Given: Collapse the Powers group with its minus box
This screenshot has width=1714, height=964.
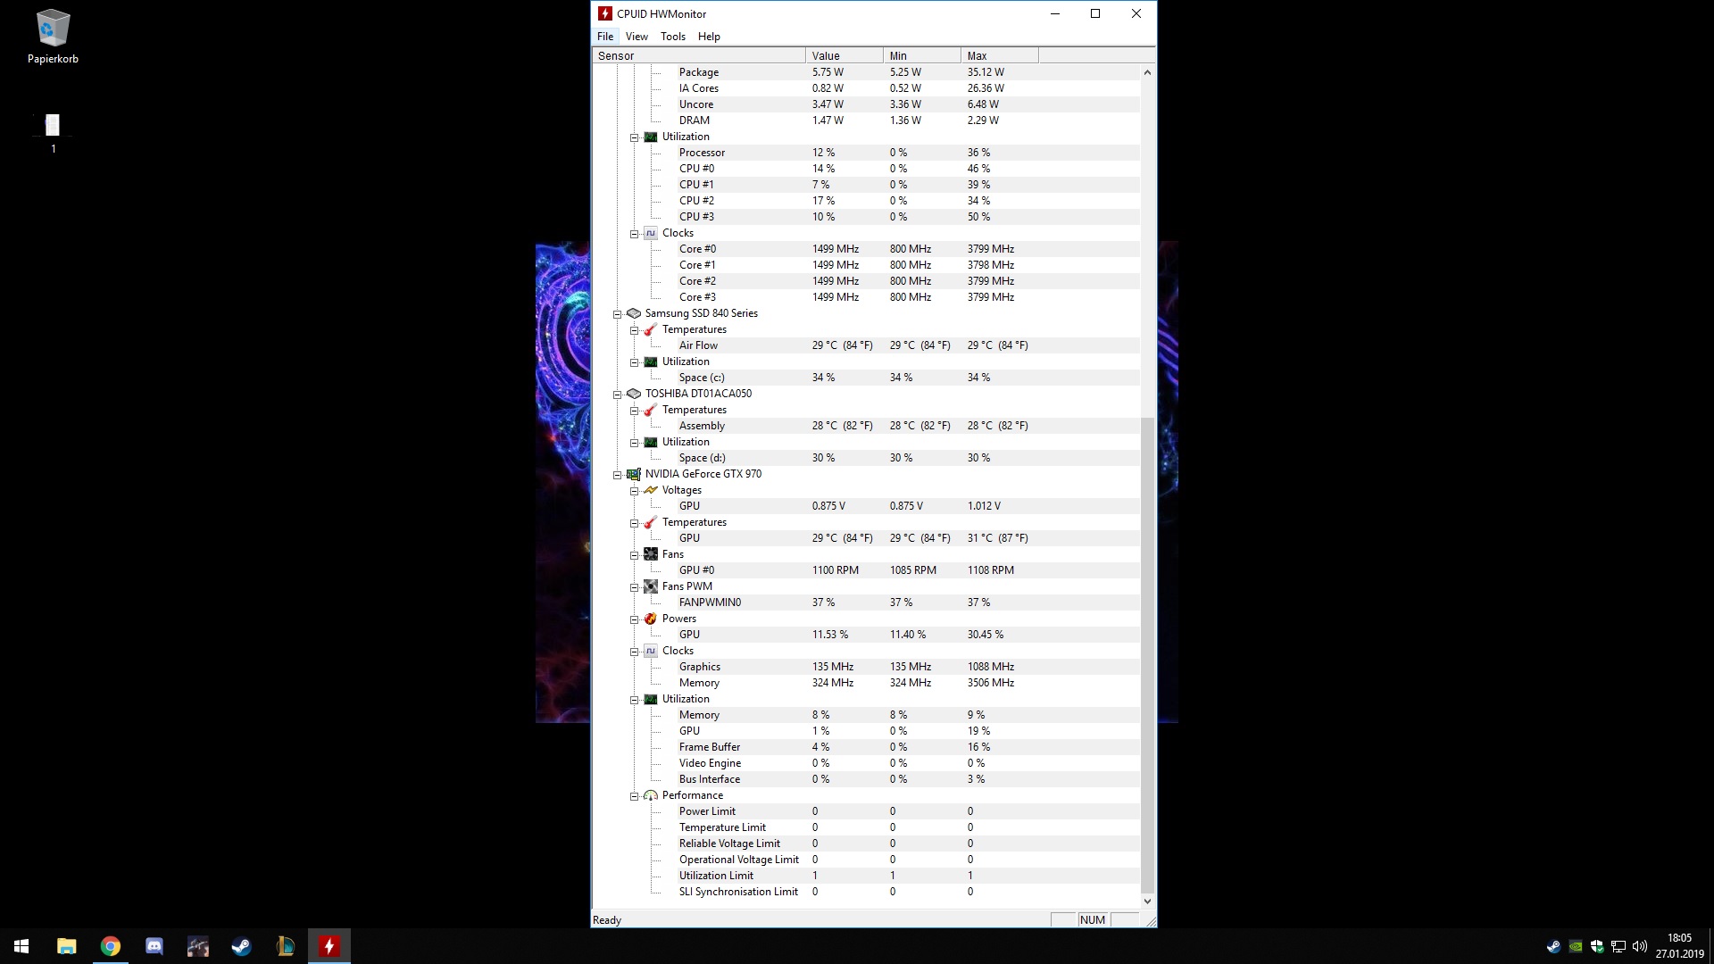Looking at the screenshot, I should pos(634,619).
